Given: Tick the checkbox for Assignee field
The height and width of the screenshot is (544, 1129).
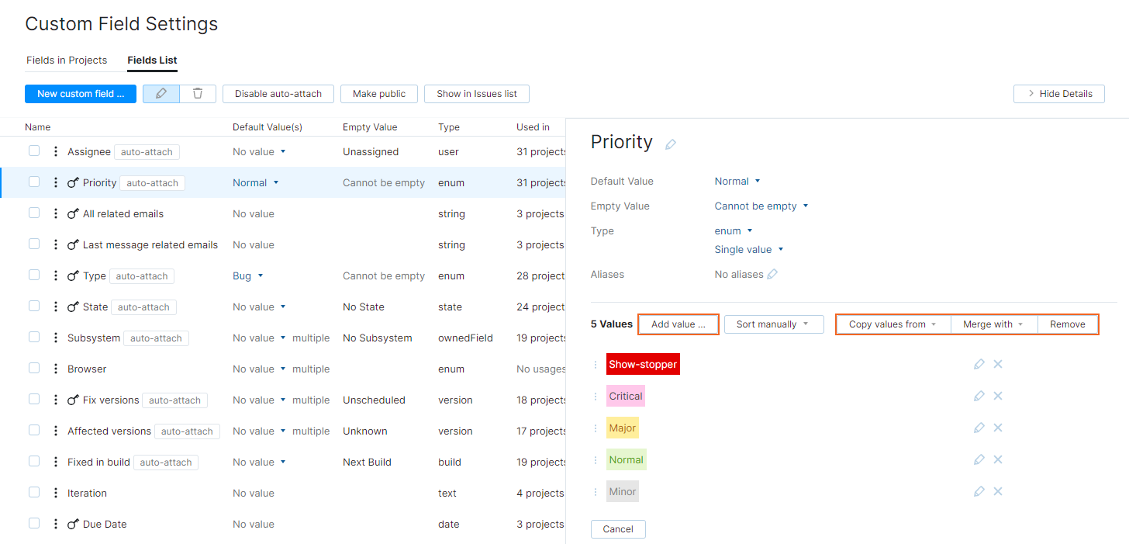Looking at the screenshot, I should point(34,151).
